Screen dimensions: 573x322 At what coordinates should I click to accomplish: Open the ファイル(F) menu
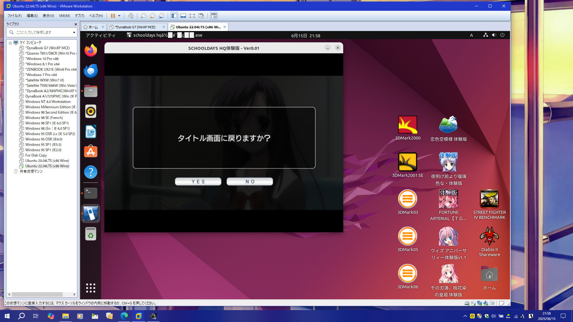[x=14, y=16]
